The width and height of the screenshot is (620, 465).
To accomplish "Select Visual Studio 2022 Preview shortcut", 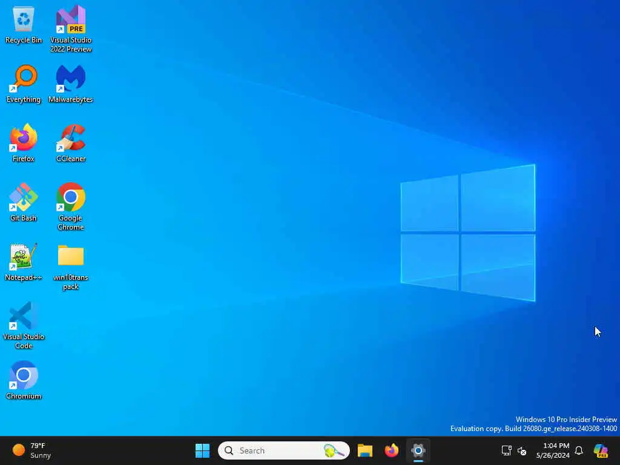I will (71, 28).
